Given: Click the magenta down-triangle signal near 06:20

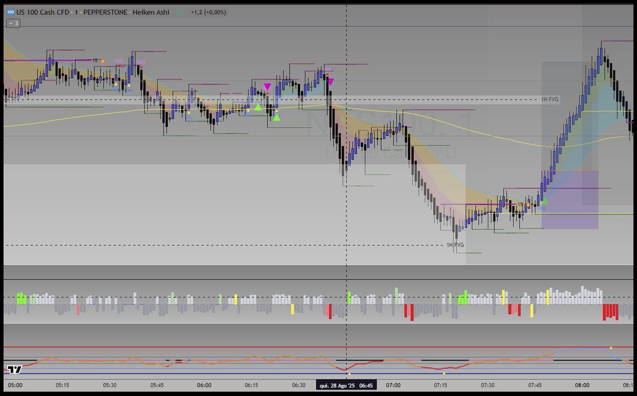Looking at the screenshot, I should 267,87.
